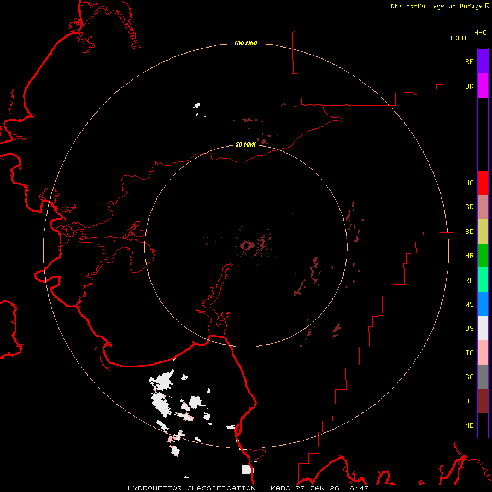Select the GC gray legend swatch
The image size is (492, 492).
click(x=483, y=377)
